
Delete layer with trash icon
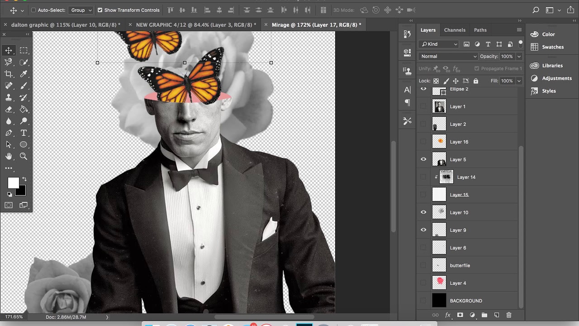click(x=508, y=315)
